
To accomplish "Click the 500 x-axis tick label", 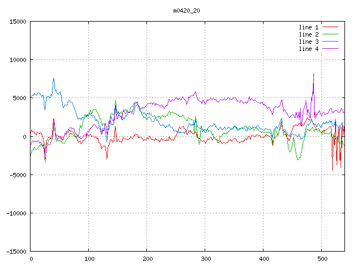I will pos(321,258).
